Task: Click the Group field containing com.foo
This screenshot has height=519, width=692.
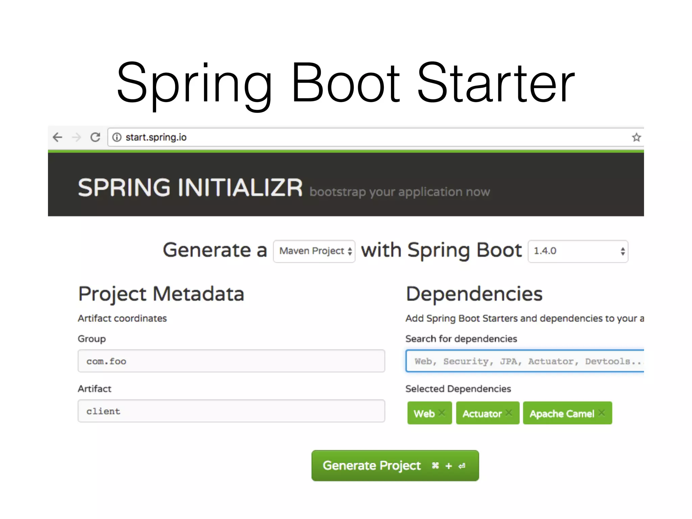Action: 231,361
